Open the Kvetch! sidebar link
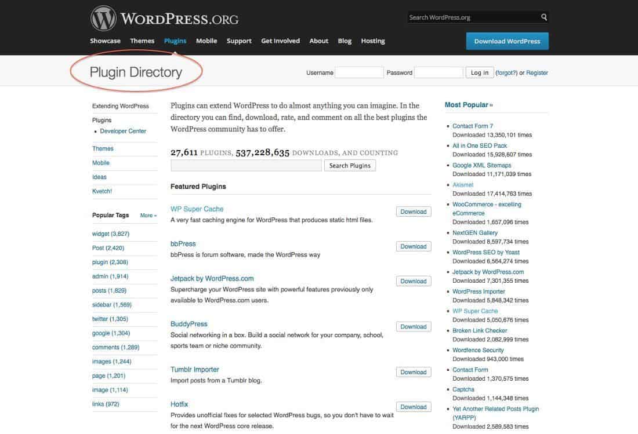This screenshot has width=638, height=434. coord(102,191)
